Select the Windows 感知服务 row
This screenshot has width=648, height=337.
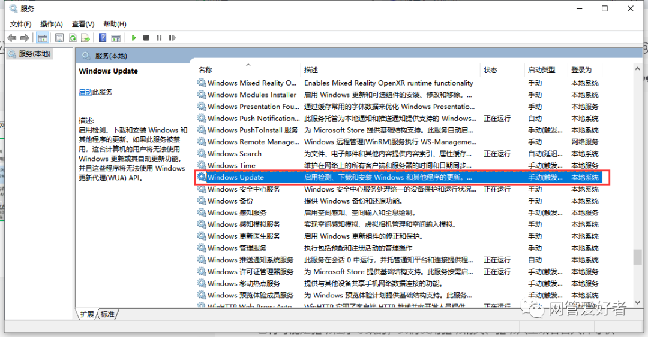point(399,213)
